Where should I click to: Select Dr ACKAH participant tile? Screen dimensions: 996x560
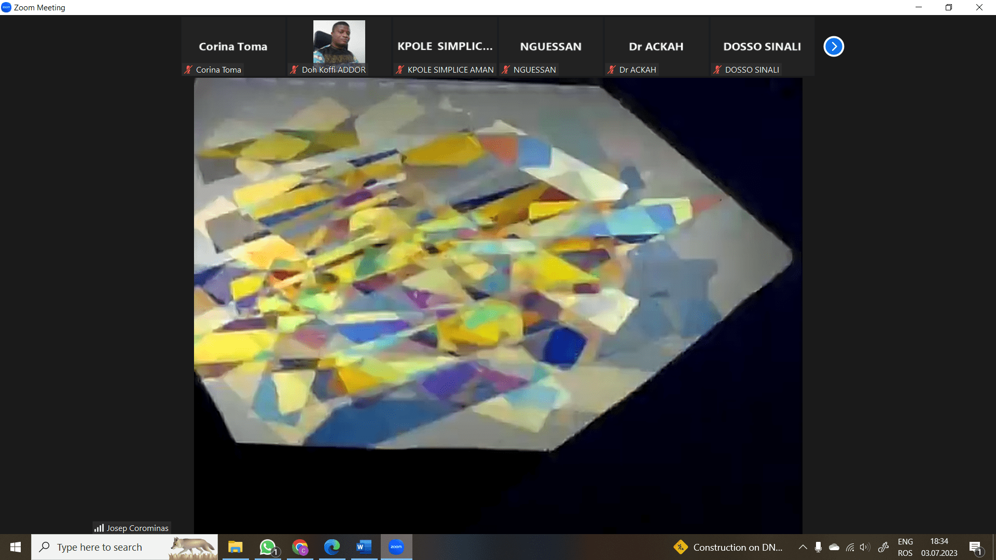tap(656, 47)
